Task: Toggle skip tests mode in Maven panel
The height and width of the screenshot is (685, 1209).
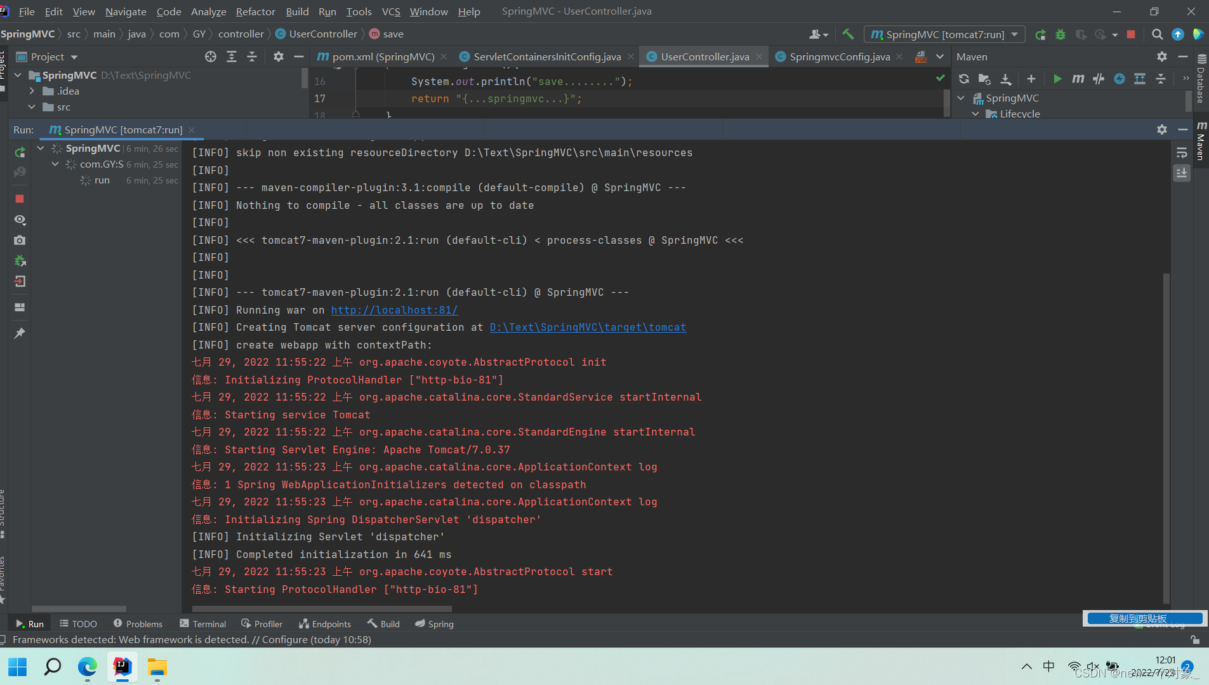Action: tap(1120, 79)
